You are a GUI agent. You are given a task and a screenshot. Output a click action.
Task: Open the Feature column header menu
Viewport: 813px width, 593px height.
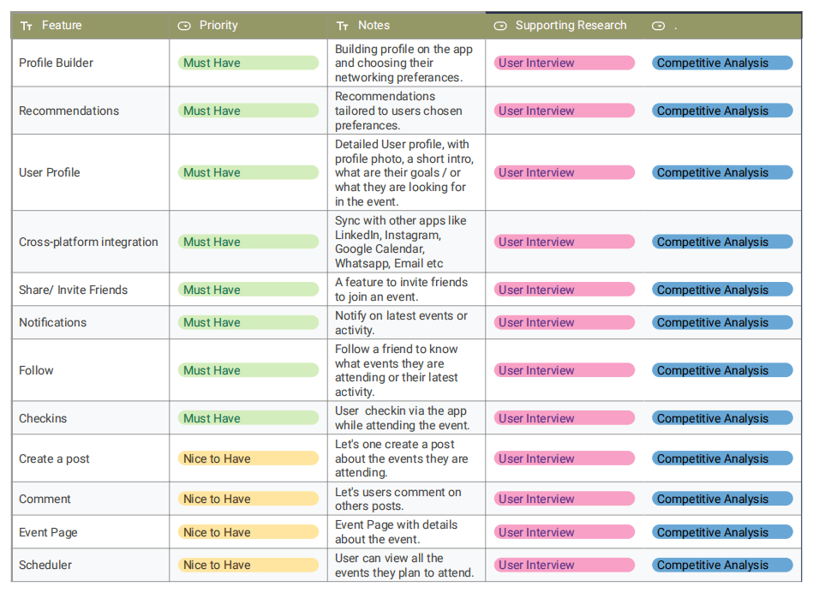click(90, 26)
